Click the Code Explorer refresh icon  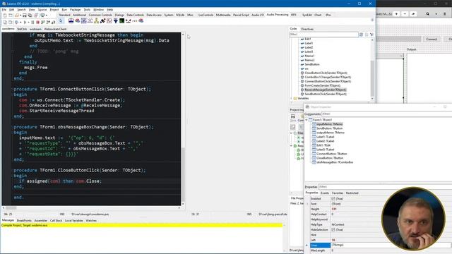pos(361,35)
